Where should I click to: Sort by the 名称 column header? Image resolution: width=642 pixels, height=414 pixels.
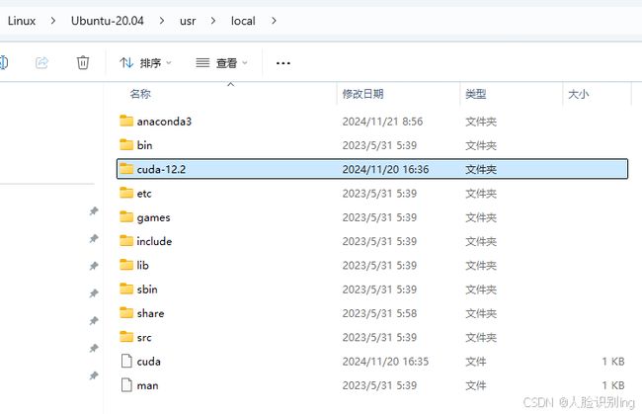tap(140, 94)
